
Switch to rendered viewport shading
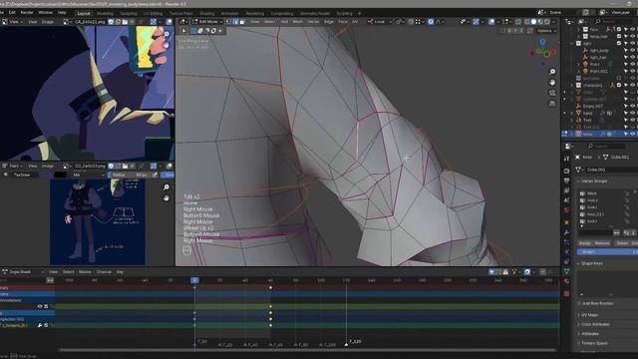tap(547, 22)
